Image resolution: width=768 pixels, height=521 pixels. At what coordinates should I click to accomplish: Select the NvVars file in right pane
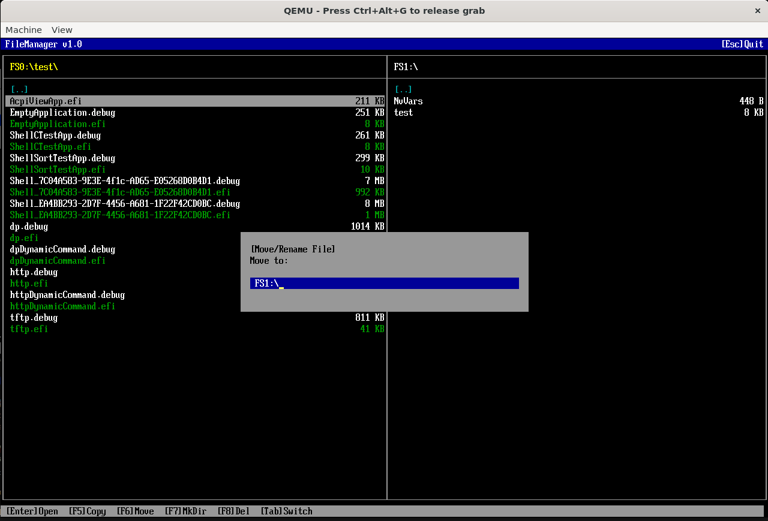click(408, 101)
